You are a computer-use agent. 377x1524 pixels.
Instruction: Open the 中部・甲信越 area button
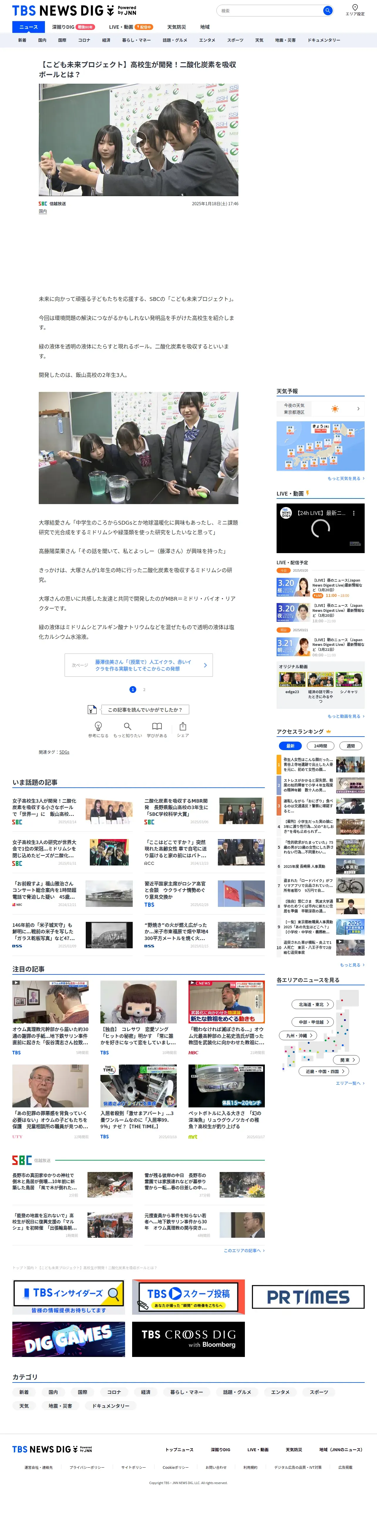(x=313, y=1022)
